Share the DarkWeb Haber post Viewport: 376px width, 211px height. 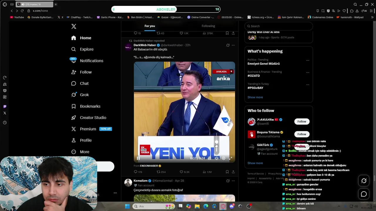click(x=233, y=172)
